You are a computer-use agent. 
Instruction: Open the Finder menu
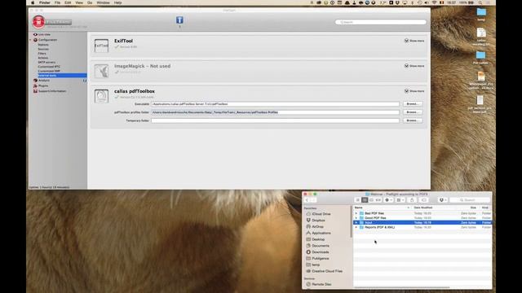pos(45,2)
